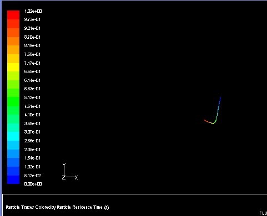
Task: Pick the red top band of colormap
Action: pyautogui.click(x=13, y=15)
